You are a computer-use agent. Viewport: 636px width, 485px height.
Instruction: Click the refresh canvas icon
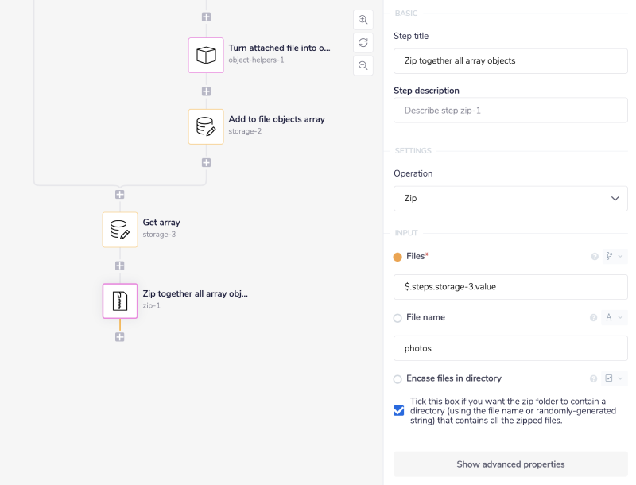[x=363, y=43]
